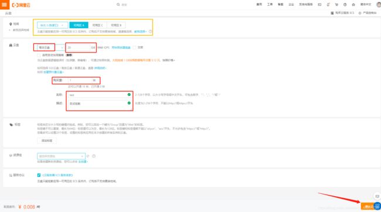Open the resource group dropdown
The width and height of the screenshot is (381, 212).
click(61, 156)
